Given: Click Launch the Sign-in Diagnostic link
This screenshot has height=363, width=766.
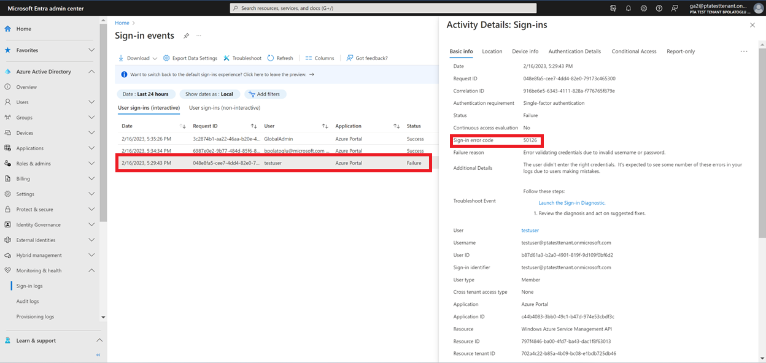Looking at the screenshot, I should pos(572,202).
